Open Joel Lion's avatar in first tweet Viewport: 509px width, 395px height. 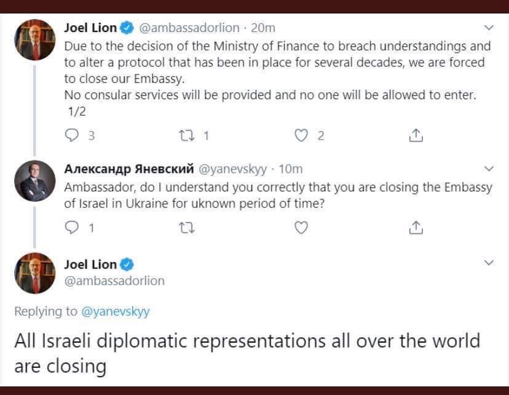click(35, 40)
